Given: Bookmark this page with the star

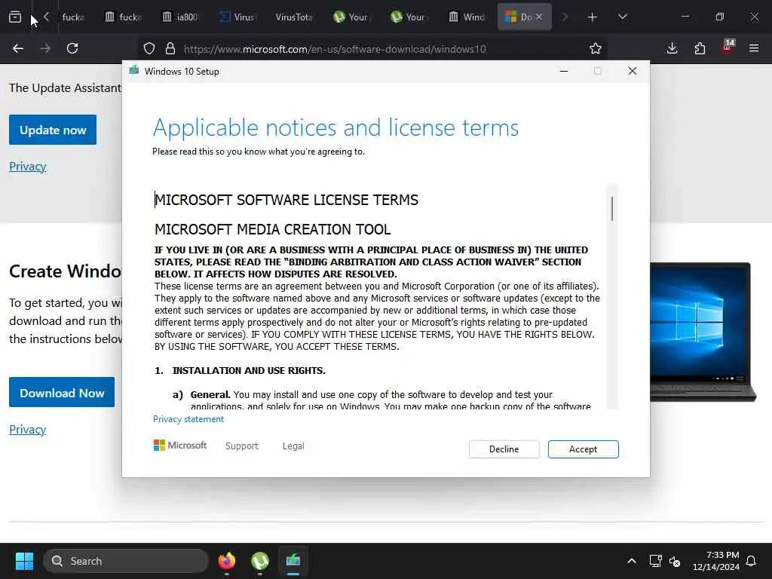Looking at the screenshot, I should pos(596,48).
